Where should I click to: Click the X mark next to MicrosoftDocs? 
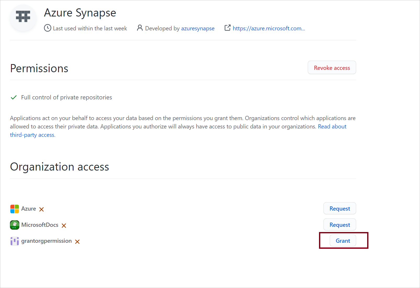click(x=64, y=225)
